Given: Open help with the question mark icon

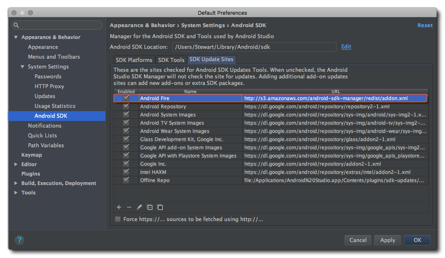Looking at the screenshot, I should (x=20, y=240).
